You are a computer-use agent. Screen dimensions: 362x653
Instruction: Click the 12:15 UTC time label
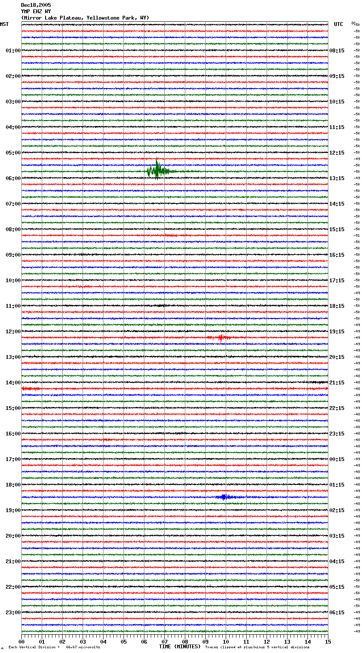337,153
